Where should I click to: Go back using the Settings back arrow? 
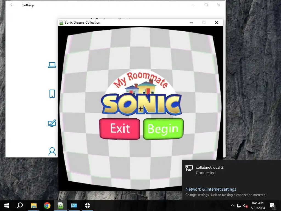click(x=12, y=5)
